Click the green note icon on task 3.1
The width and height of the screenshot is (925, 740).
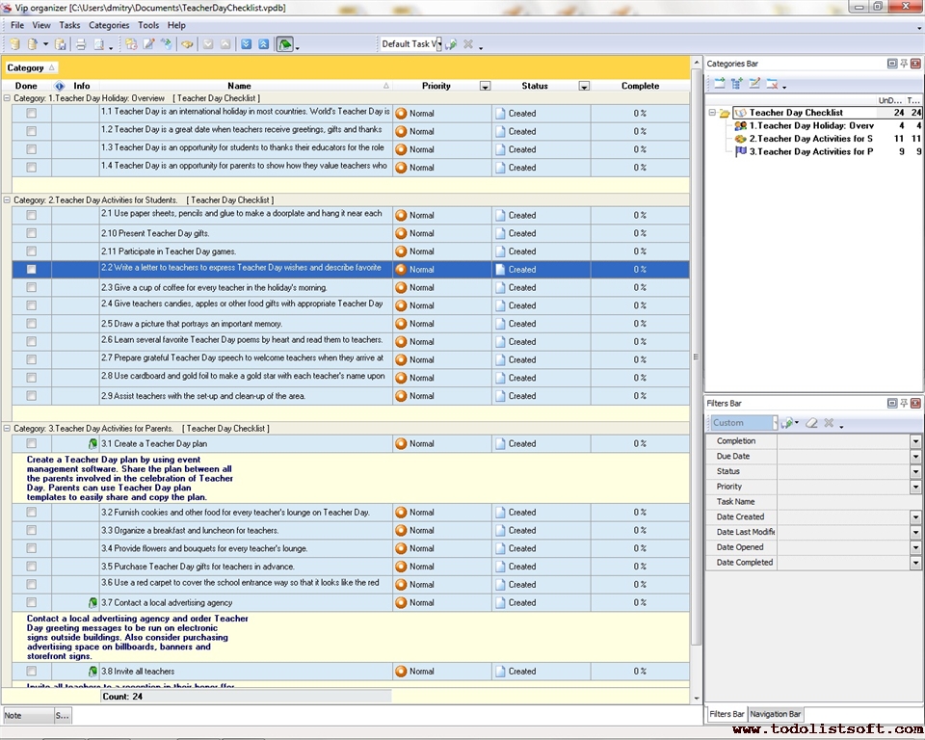92,444
